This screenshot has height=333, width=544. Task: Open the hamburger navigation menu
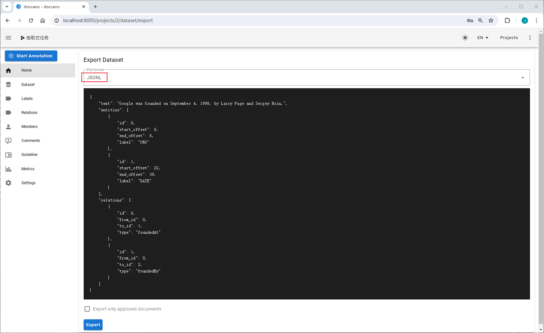coord(8,37)
